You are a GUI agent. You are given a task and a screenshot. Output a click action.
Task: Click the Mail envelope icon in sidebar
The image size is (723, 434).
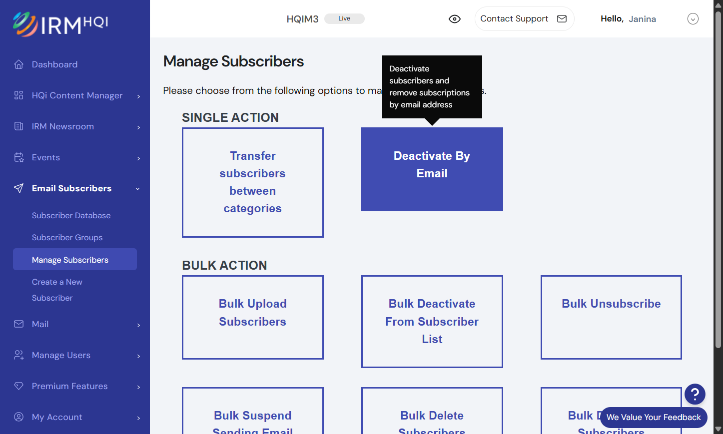point(19,324)
